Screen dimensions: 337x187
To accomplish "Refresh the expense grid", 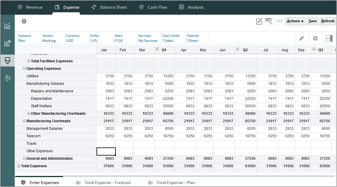I will 327,21.
